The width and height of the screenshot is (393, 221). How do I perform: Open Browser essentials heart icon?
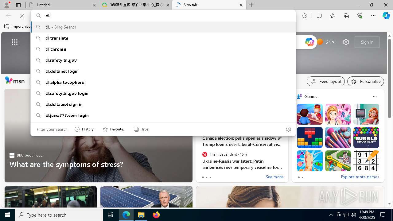click(360, 16)
